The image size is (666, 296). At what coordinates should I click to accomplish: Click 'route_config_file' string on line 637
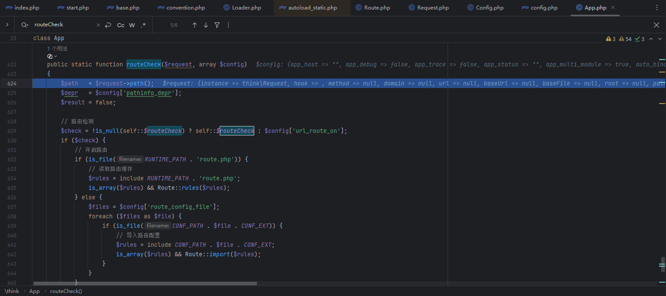click(x=180, y=207)
